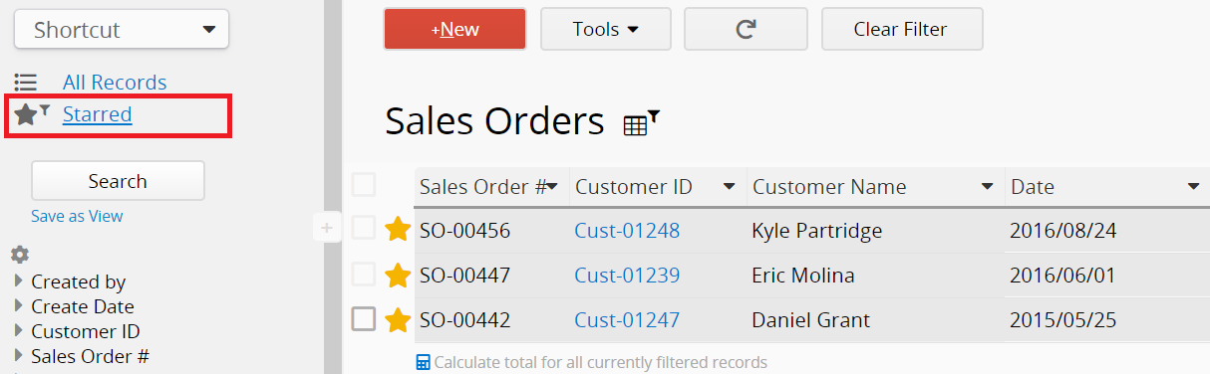Open the Starred view
This screenshot has width=1210, height=374.
tap(97, 114)
